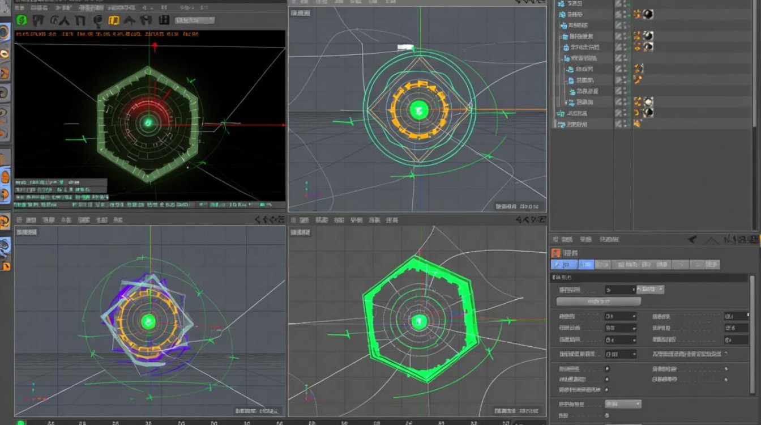Screen dimensions: 761x425
Task: Toggle the first checkbox in attributes left column
Action: click(x=607, y=368)
